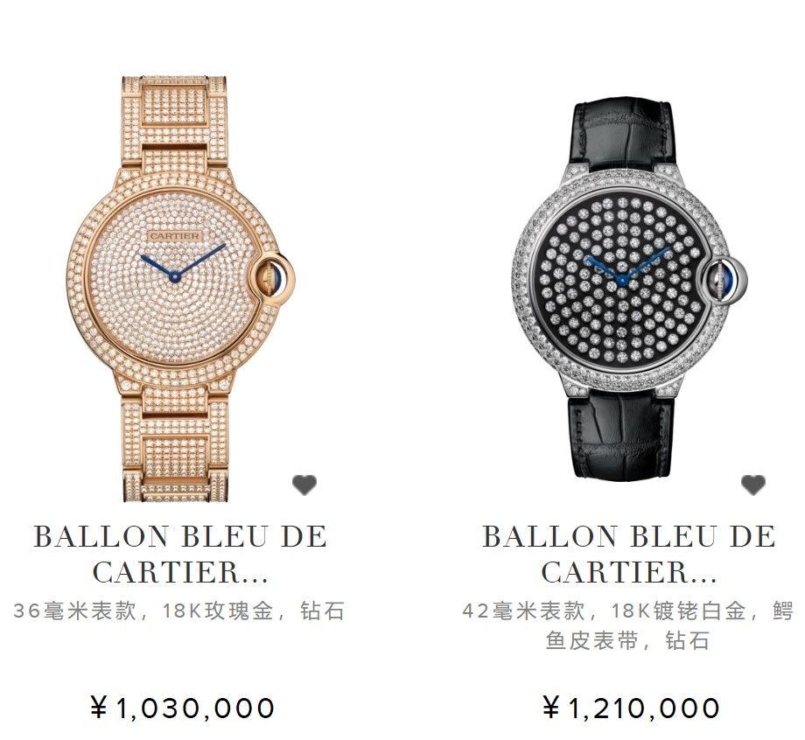Open the Ballon Bleu de Cartier title above ¥1,030,000
The image size is (805, 740).
tap(180, 555)
